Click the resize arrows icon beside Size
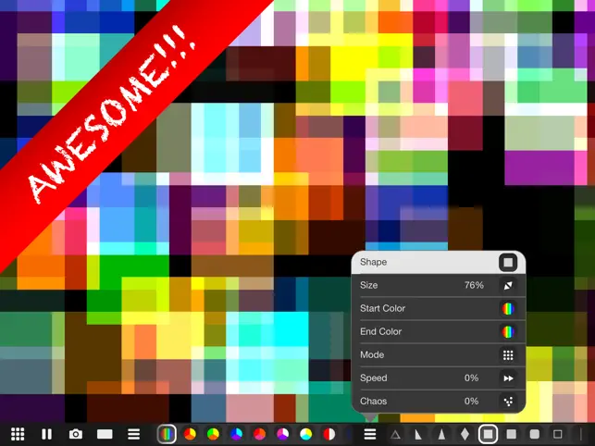595x446 pixels. point(508,285)
